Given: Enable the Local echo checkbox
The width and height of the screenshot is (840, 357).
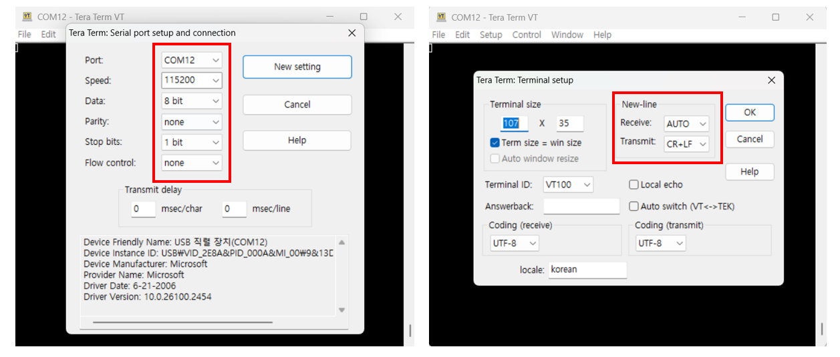Looking at the screenshot, I should click(x=634, y=185).
